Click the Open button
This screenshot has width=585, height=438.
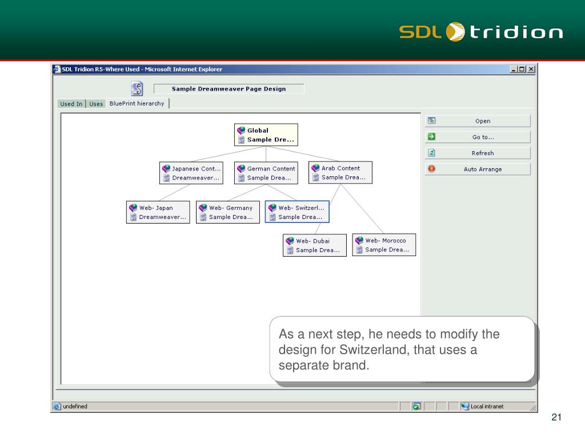(478, 121)
